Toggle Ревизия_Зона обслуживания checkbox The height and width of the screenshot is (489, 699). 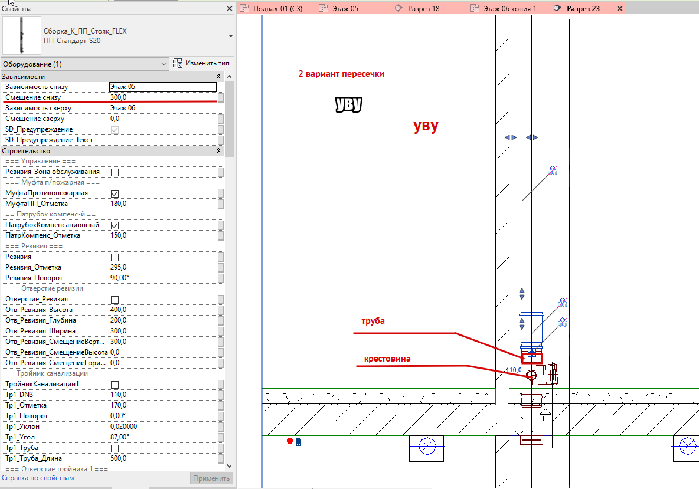click(115, 172)
